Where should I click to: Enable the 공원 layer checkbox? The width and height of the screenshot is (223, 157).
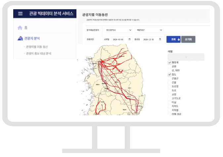pos(170,66)
